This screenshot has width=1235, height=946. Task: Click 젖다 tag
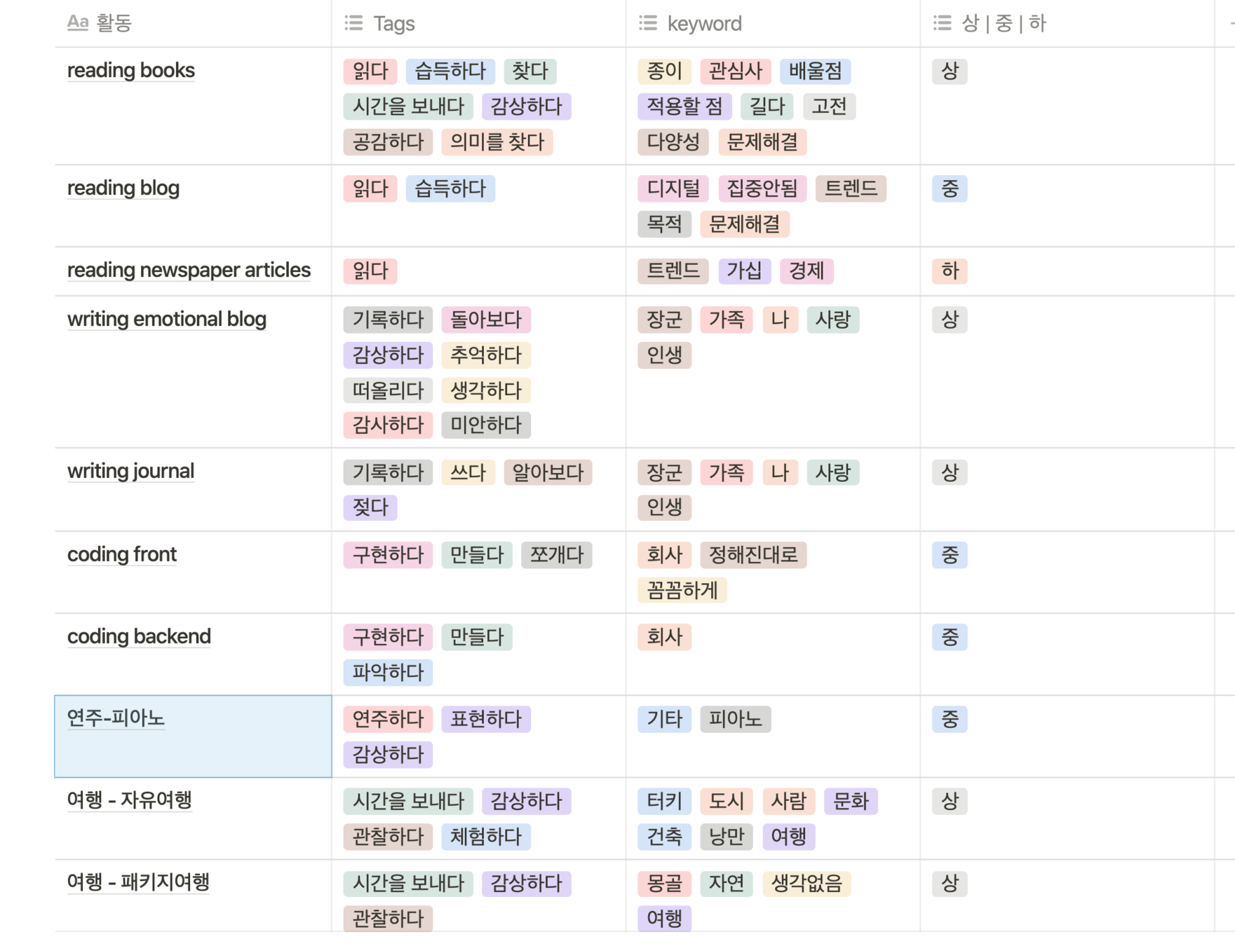coord(370,507)
